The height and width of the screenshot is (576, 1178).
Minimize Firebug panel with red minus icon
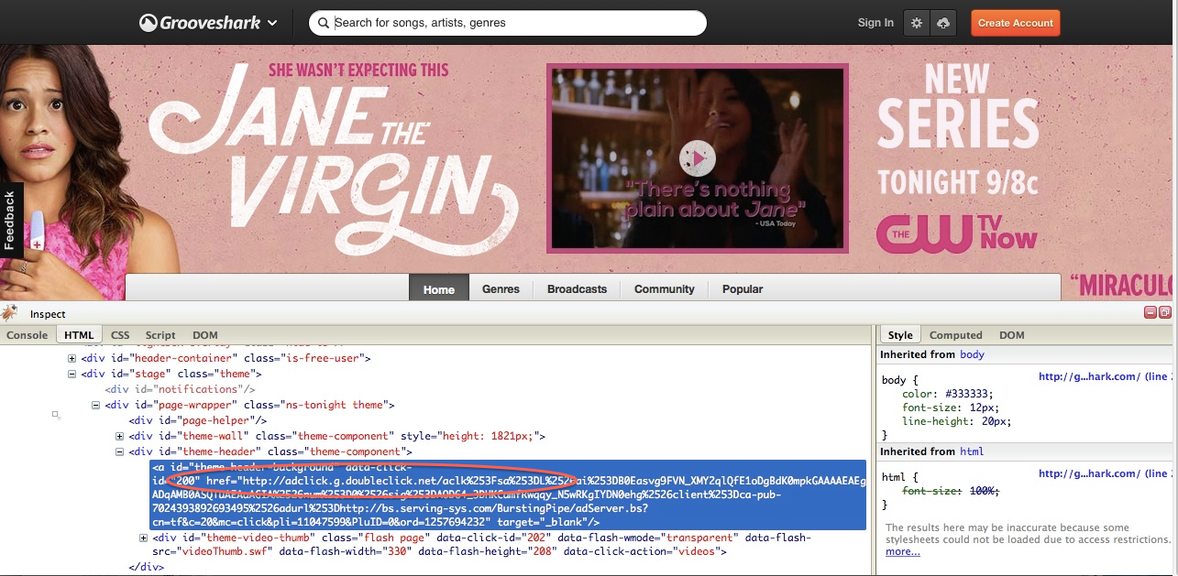(x=1150, y=313)
